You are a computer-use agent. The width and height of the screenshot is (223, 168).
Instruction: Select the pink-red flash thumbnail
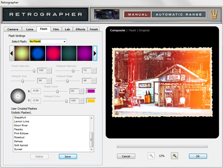(53, 53)
